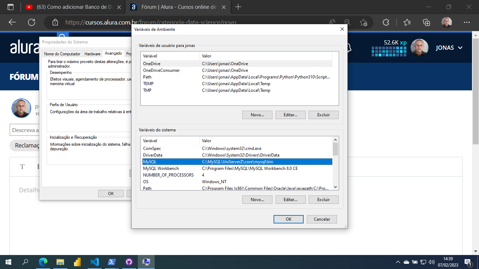This screenshot has height=269, width=479.
Task: Click the Alura profile avatar in header
Action: [419, 48]
